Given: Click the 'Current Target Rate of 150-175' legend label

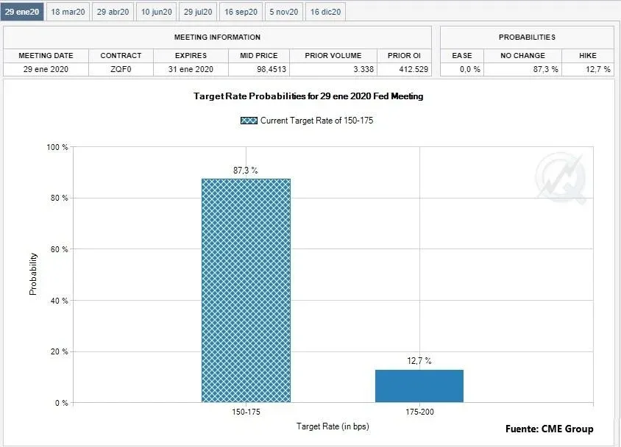Looking at the screenshot, I should (x=316, y=121).
